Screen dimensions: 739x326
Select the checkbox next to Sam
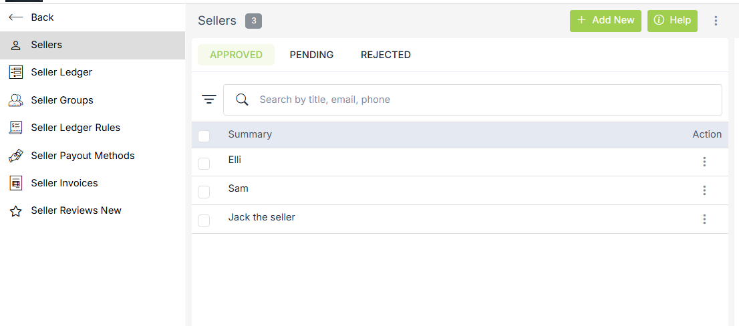pos(204,192)
